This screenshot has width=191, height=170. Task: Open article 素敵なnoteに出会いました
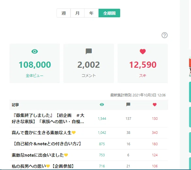coord(40,155)
